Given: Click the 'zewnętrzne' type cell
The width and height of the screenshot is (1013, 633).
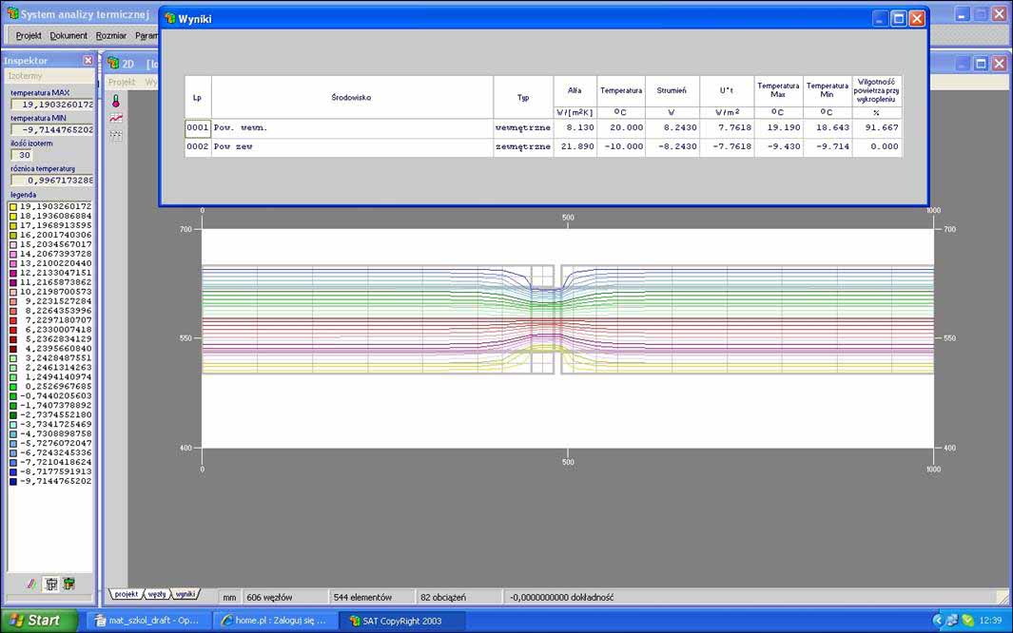Looking at the screenshot, I should [x=523, y=146].
